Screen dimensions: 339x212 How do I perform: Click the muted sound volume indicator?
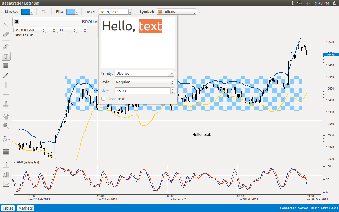308,3
